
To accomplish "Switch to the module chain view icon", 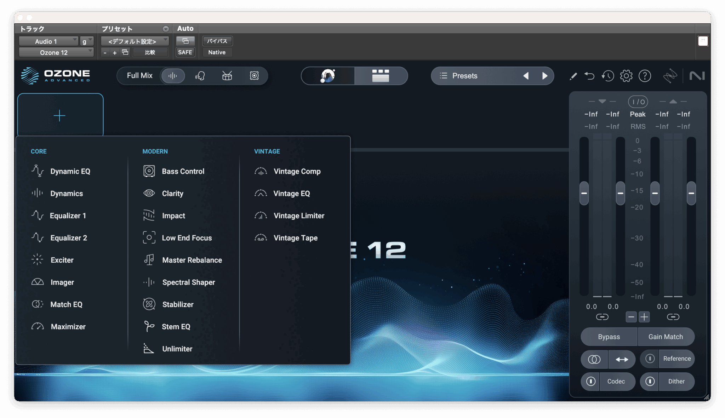I will [381, 76].
